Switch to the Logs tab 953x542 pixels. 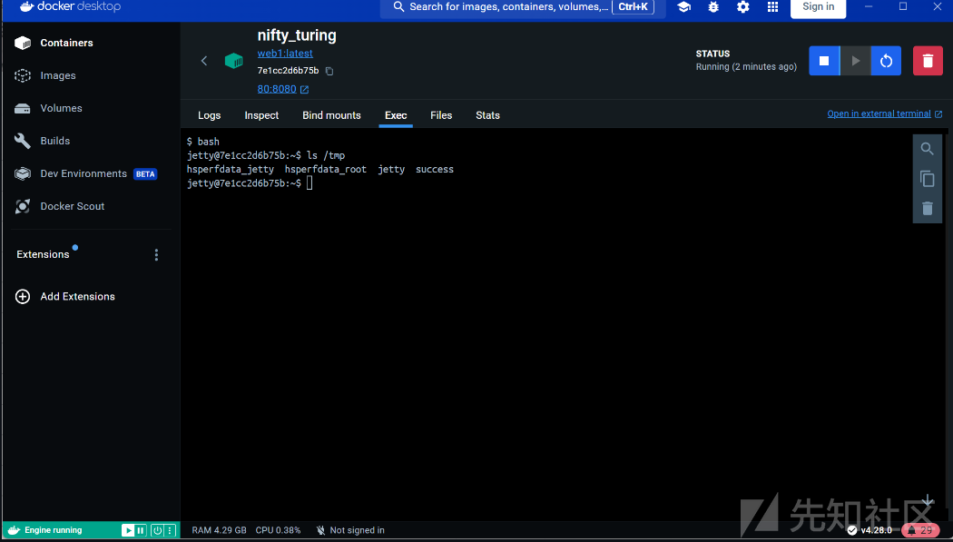(209, 115)
